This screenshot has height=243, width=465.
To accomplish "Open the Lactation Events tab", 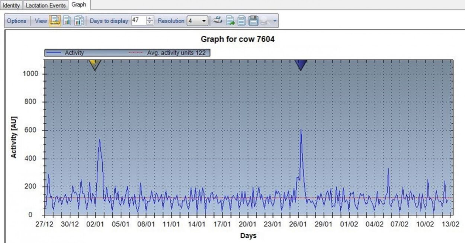I will [x=46, y=5].
